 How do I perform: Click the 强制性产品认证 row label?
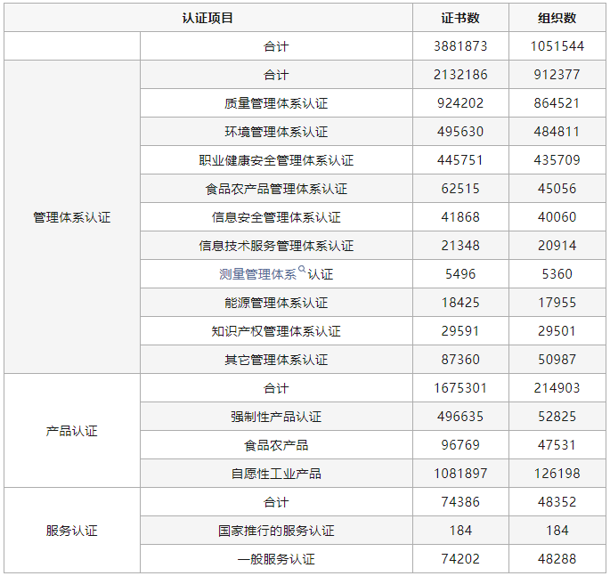point(276,417)
